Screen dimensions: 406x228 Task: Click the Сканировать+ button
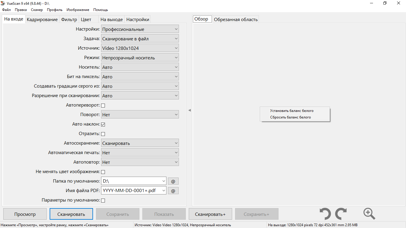pos(210,214)
